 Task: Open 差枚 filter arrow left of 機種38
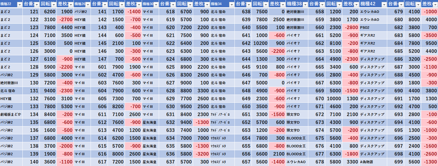click(x=282, y=4)
